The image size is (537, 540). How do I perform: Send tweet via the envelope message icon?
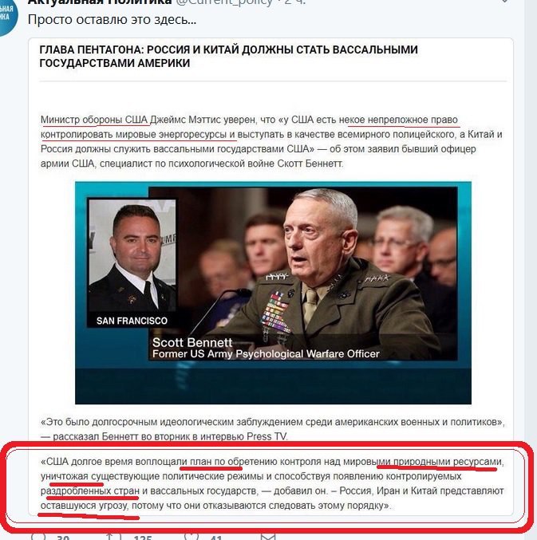pyautogui.click(x=268, y=536)
